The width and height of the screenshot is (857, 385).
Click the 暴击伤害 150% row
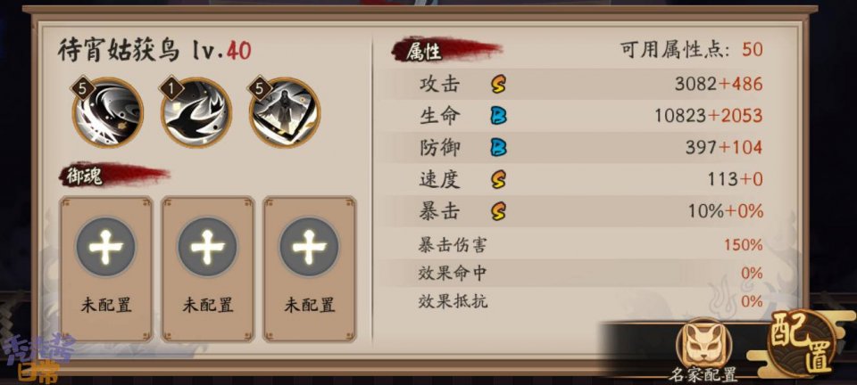pyautogui.click(x=590, y=245)
